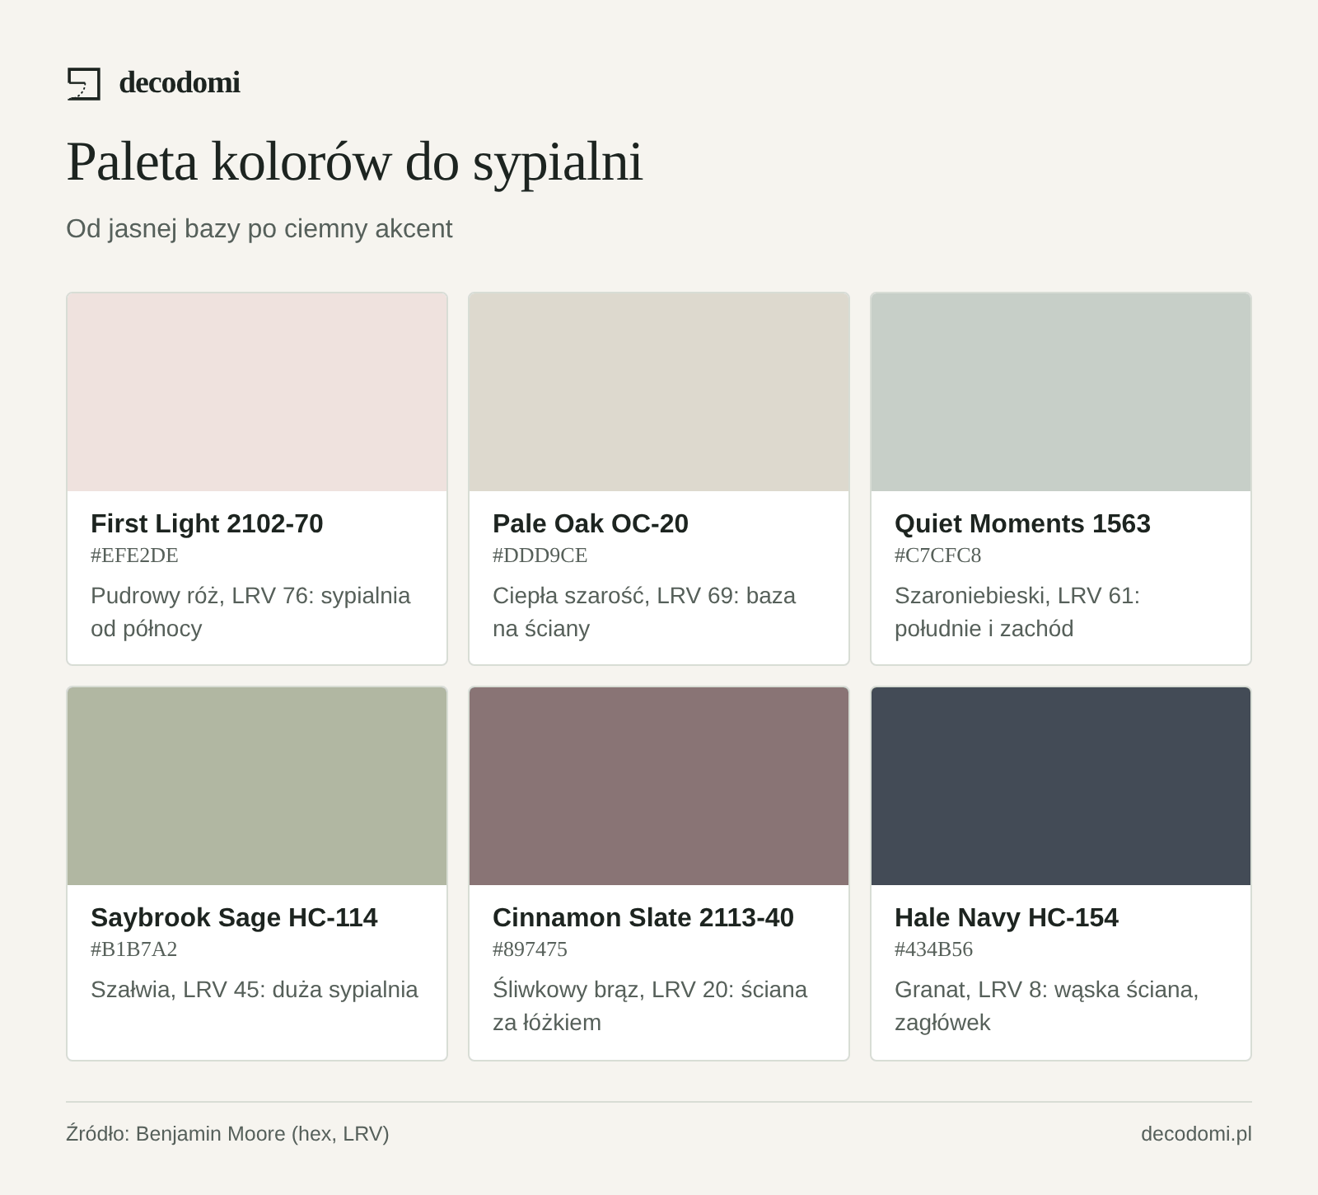Screen dimensions: 1318x1195
Task: Select the Quiet Moments gray-blue swatch
Action: tap(1061, 392)
